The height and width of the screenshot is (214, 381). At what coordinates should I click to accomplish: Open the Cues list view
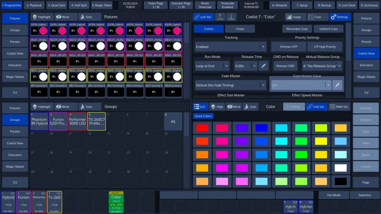(316, 17)
